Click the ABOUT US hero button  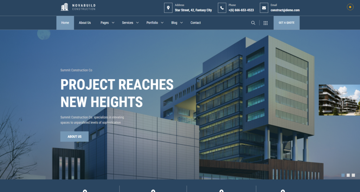[x=75, y=137]
